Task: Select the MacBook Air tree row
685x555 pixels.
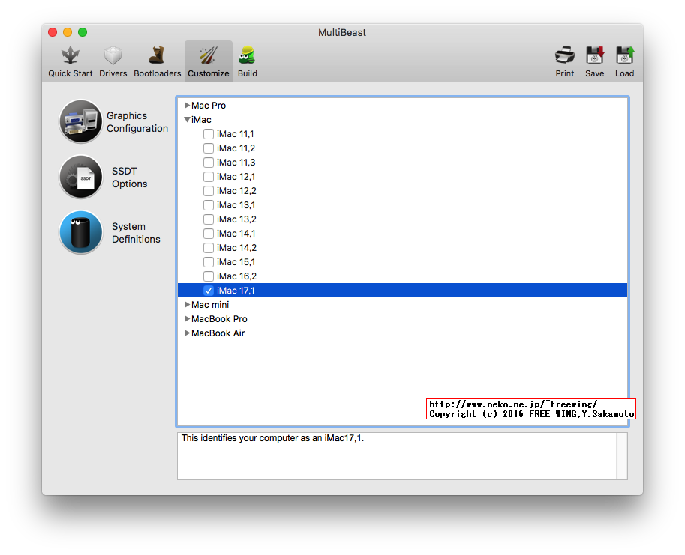Action: coord(402,333)
